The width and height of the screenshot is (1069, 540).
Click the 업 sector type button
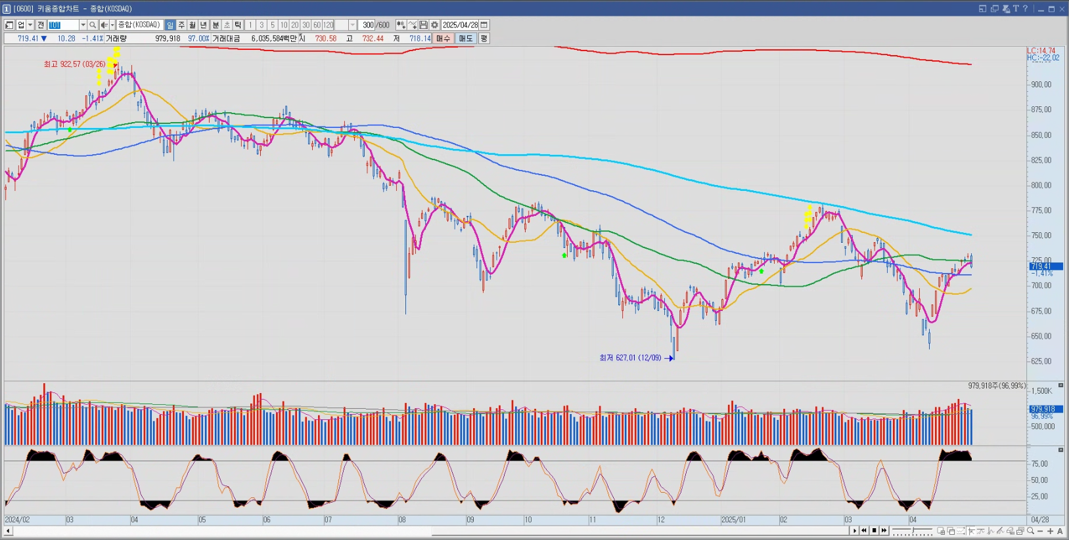[20, 25]
